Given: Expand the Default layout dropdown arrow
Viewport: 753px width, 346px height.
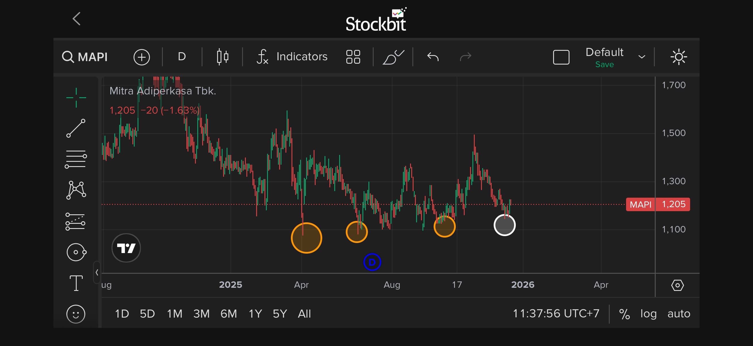Looking at the screenshot, I should [x=642, y=57].
